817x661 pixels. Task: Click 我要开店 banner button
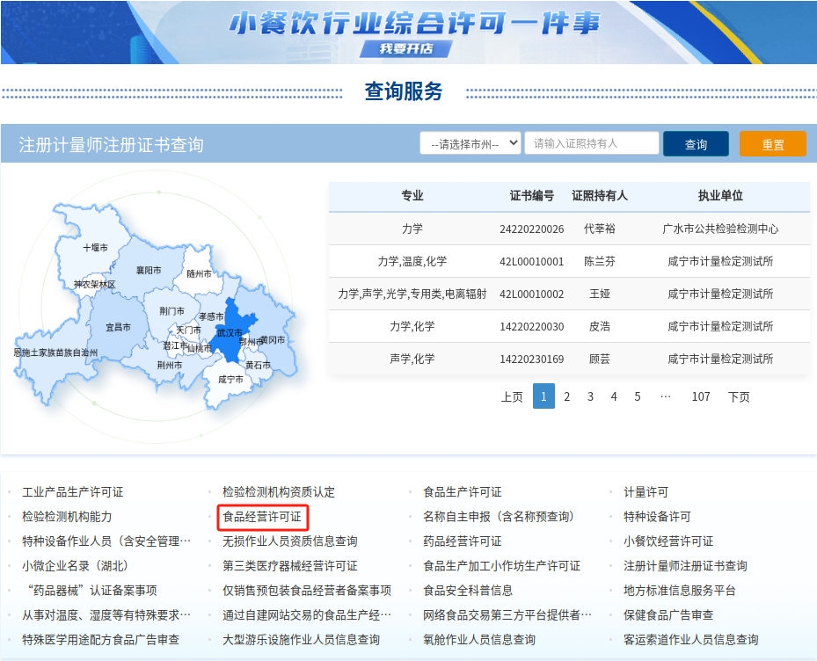click(406, 49)
